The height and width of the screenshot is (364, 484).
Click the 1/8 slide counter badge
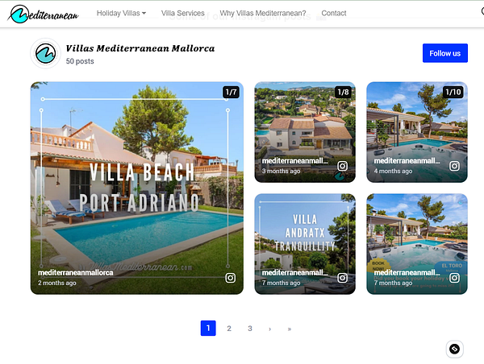(343, 92)
